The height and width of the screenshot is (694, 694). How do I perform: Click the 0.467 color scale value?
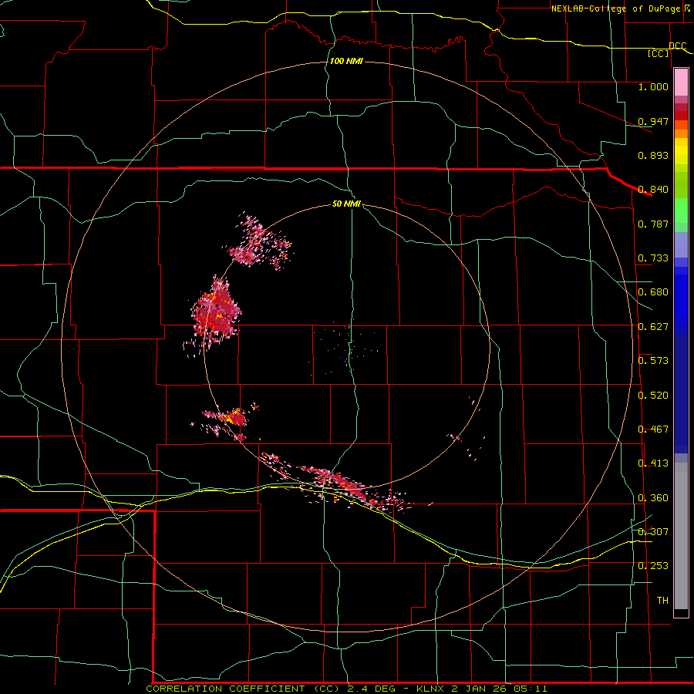tap(653, 430)
